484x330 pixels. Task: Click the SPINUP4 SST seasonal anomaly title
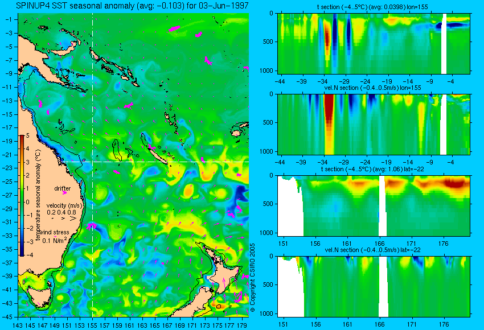point(133,6)
